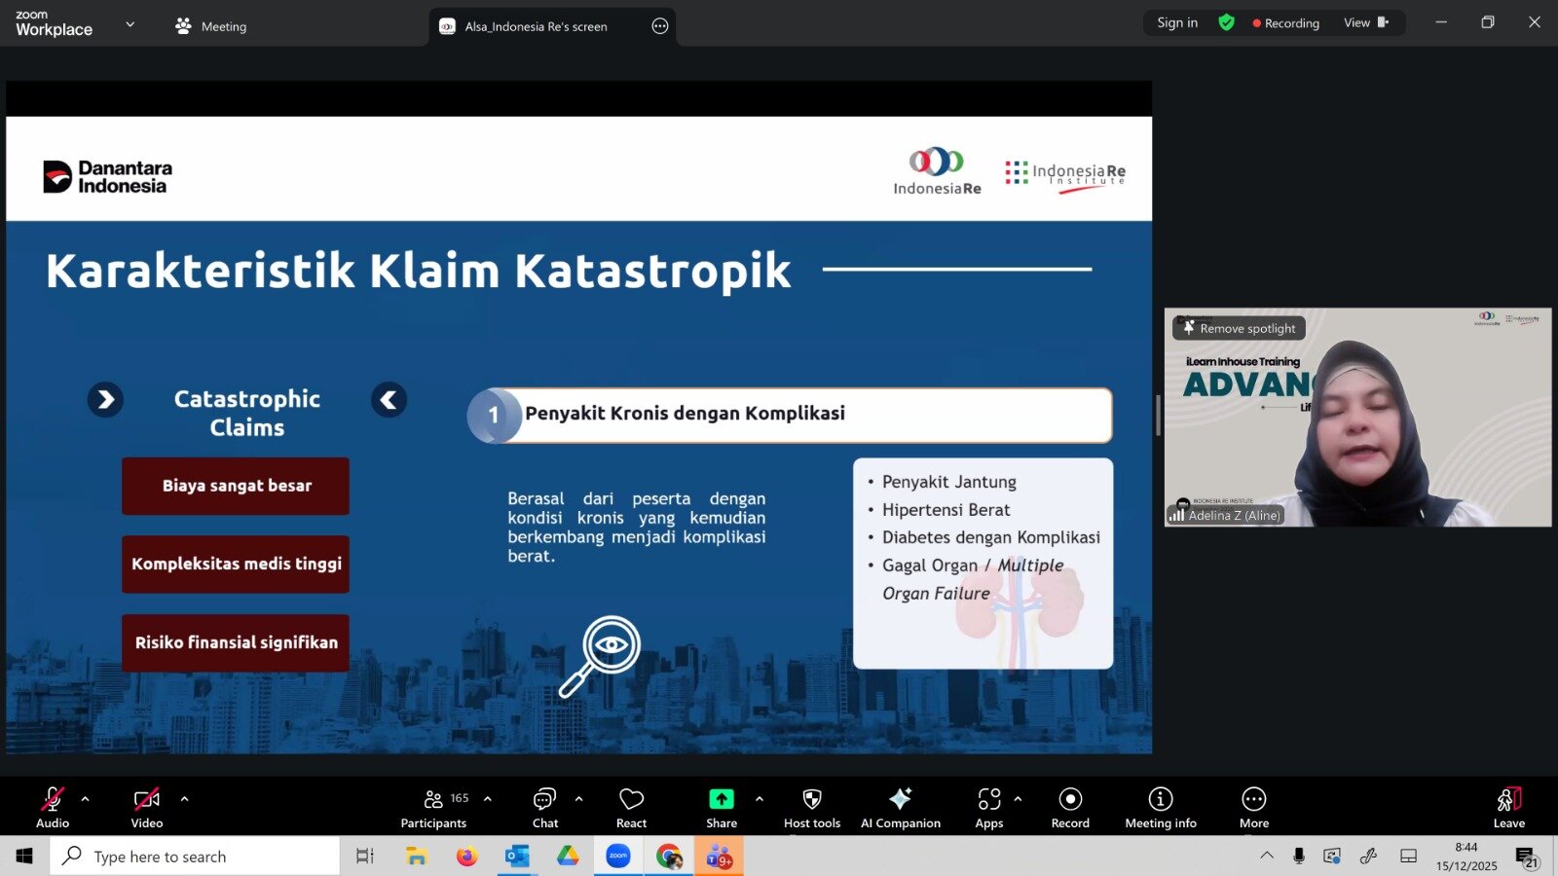The height and width of the screenshot is (876, 1558).
Task: Switch to the Meeting tab
Action: (211, 26)
